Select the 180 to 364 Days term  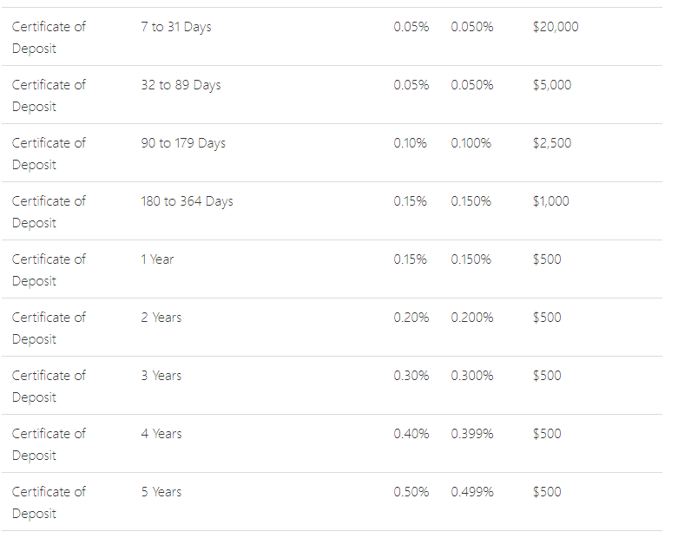tap(187, 201)
